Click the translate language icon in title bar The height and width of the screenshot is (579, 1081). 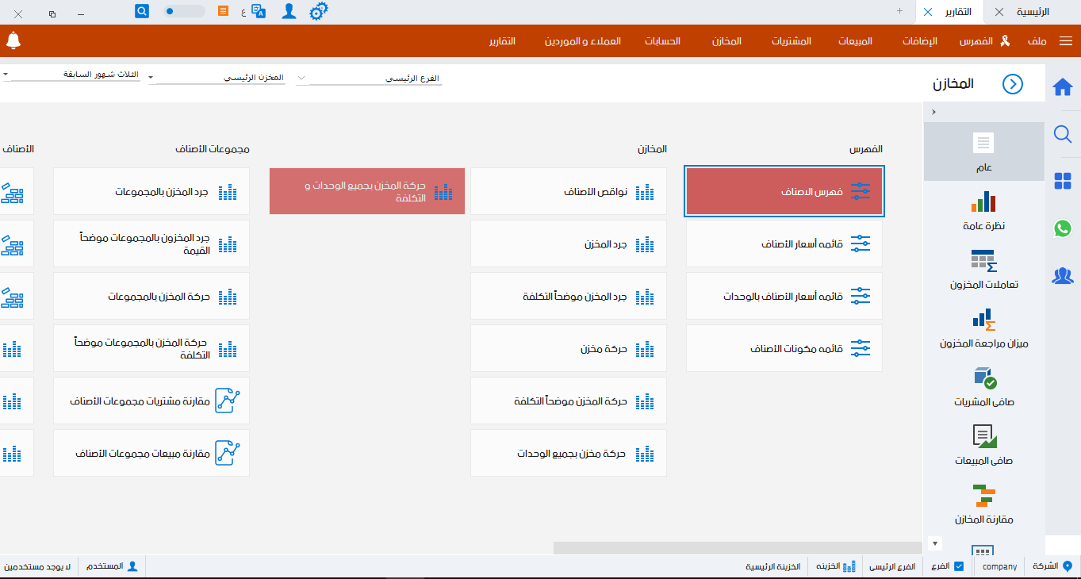[x=258, y=11]
